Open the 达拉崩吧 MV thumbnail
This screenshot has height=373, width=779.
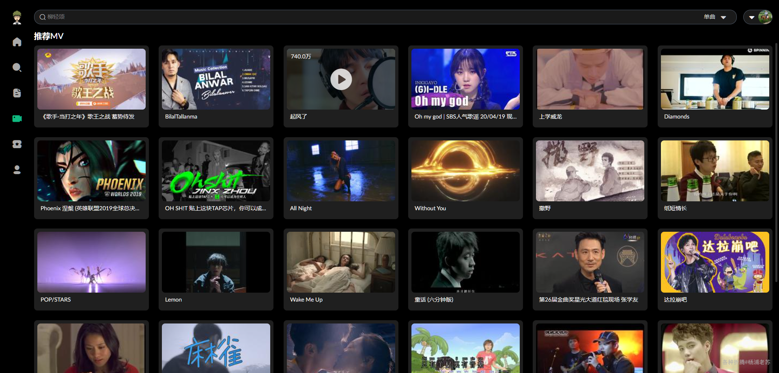[715, 262]
